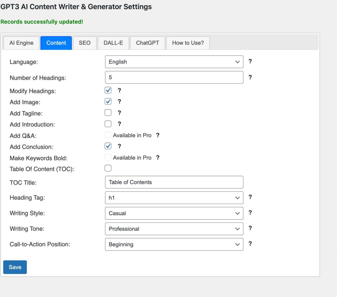
Task: Untick the Add Conclusion checkbox
Action: 108,146
